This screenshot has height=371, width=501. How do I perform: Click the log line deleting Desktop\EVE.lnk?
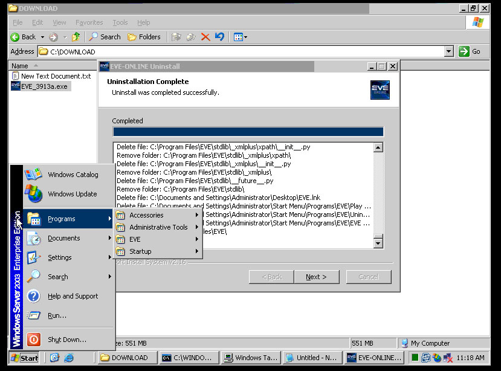(x=219, y=198)
